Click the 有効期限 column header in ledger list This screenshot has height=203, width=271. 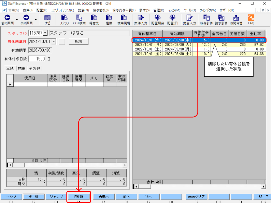point(178,34)
